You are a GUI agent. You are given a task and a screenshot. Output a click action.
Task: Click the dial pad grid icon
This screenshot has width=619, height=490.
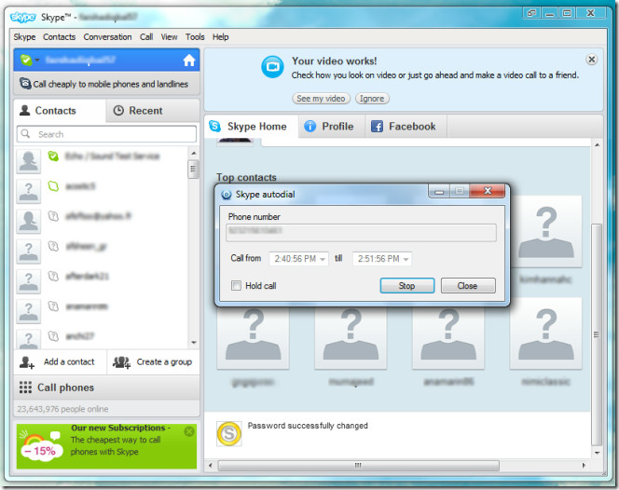point(25,388)
